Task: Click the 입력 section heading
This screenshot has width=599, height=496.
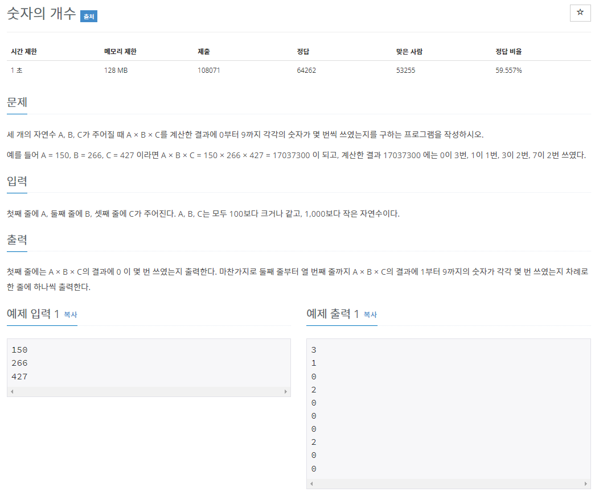Action: 17,181
